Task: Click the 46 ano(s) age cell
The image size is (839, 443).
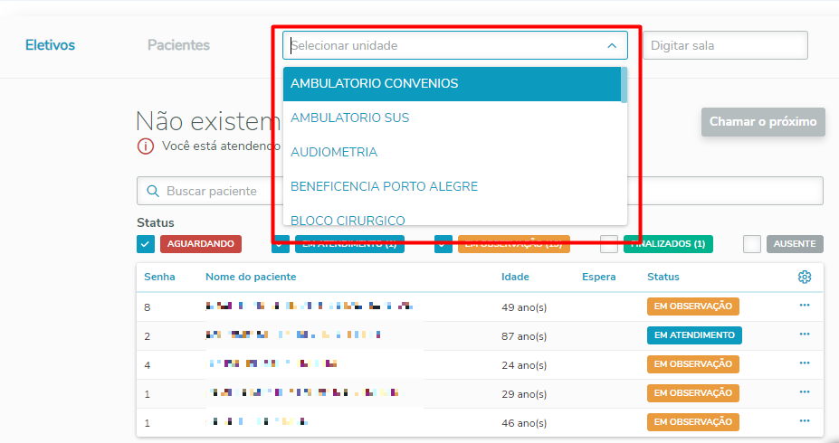Action: [524, 423]
